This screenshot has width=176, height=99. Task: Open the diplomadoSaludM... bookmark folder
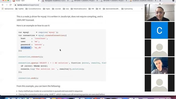coord(111,9)
